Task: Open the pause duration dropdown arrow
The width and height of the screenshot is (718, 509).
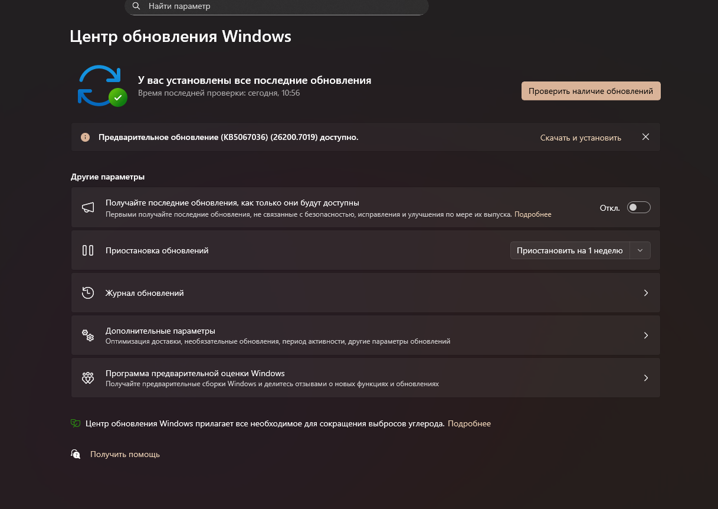Action: point(640,250)
